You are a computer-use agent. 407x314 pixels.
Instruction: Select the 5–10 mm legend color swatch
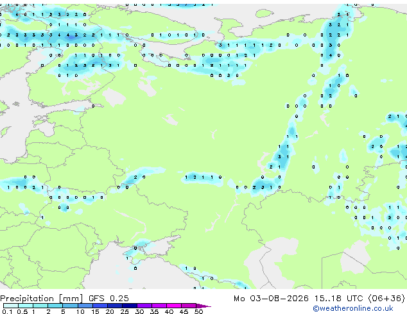pos(70,306)
